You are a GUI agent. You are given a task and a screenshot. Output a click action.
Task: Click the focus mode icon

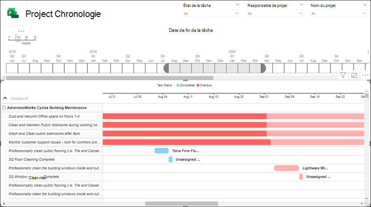pyautogui.click(x=354, y=75)
